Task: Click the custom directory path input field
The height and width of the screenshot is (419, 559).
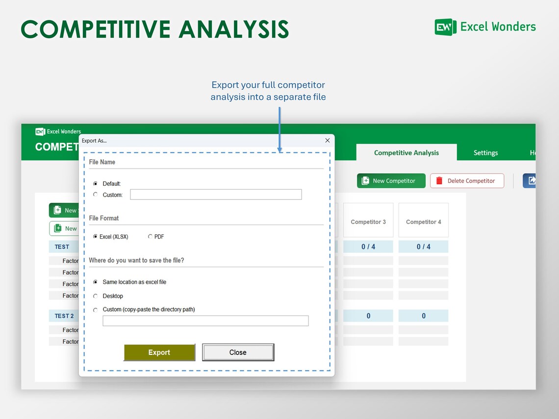Action: click(205, 320)
